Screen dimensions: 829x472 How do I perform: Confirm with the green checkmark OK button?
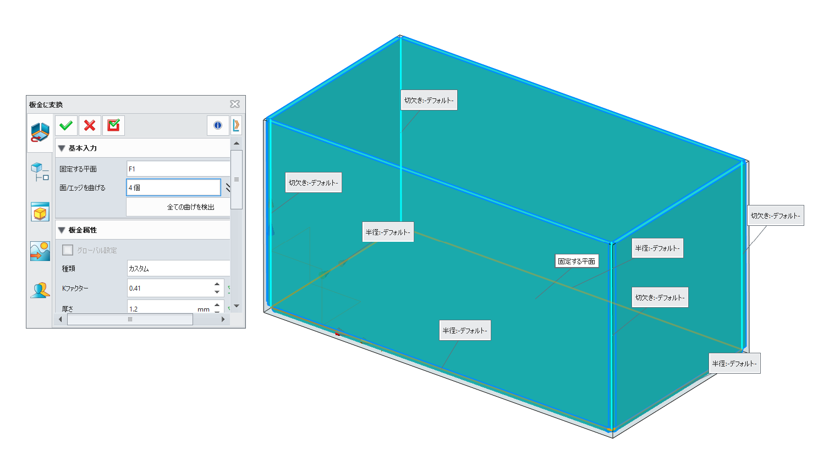point(66,126)
